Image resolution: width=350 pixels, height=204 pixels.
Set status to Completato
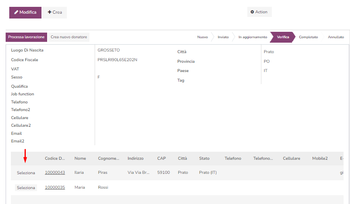308,37
